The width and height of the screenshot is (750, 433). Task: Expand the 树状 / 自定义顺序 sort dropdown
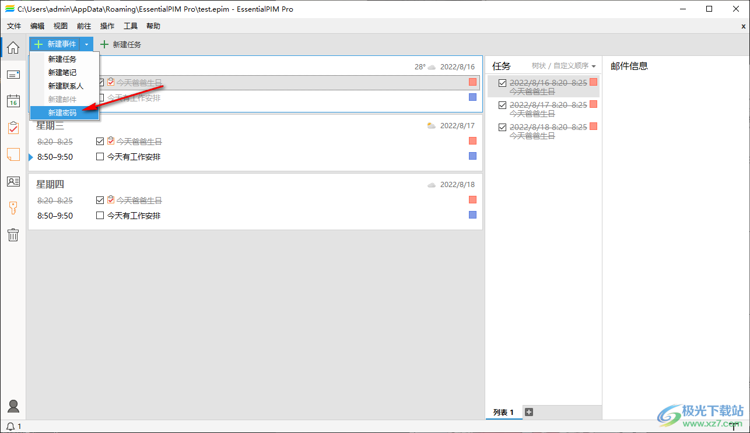[563, 66]
